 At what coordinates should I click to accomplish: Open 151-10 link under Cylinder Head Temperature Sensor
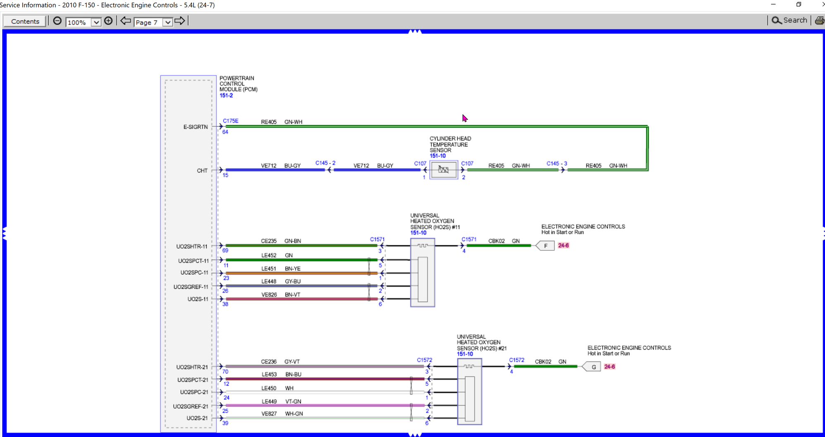[438, 156]
